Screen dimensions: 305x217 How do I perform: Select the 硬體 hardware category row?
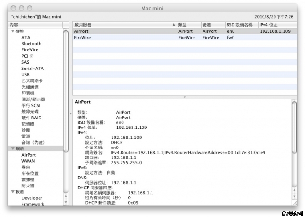[x=36, y=31]
